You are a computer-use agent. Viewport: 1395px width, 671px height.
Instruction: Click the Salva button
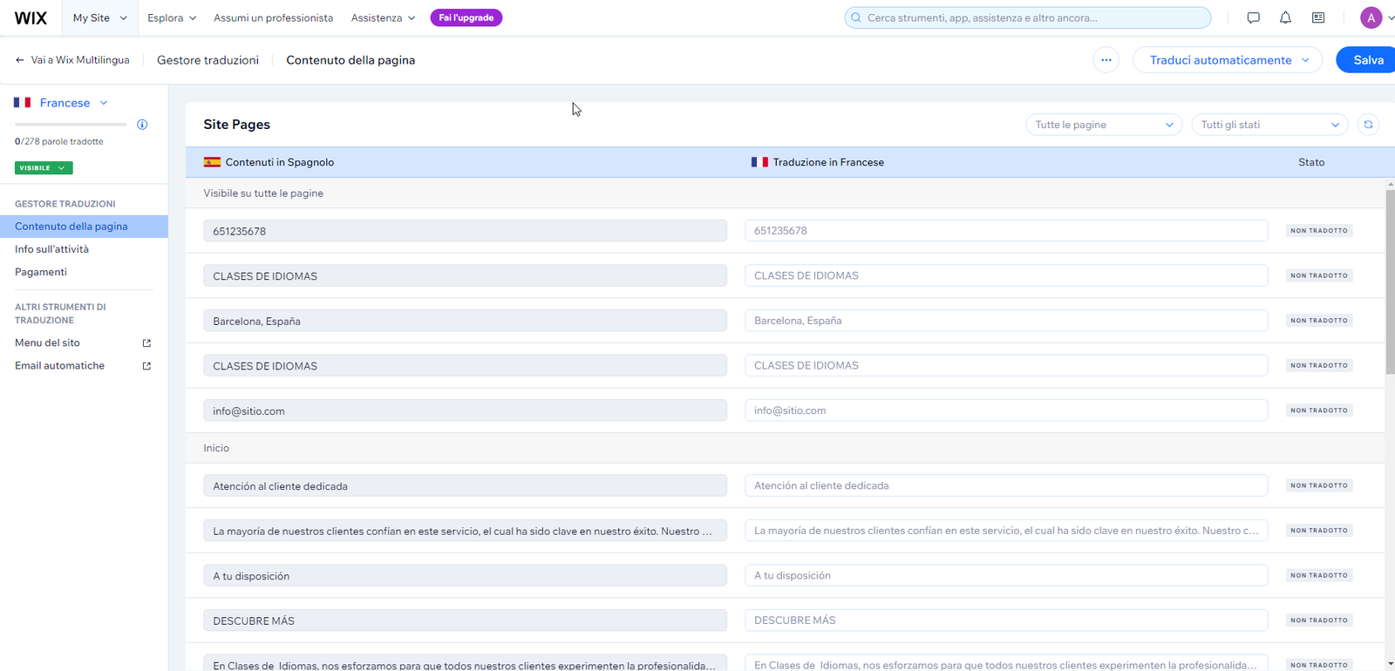point(1367,60)
